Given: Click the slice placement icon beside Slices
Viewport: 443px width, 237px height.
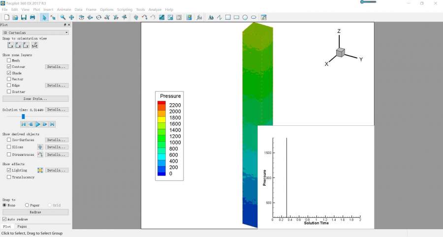Looking at the screenshot, I should click(x=40, y=147).
